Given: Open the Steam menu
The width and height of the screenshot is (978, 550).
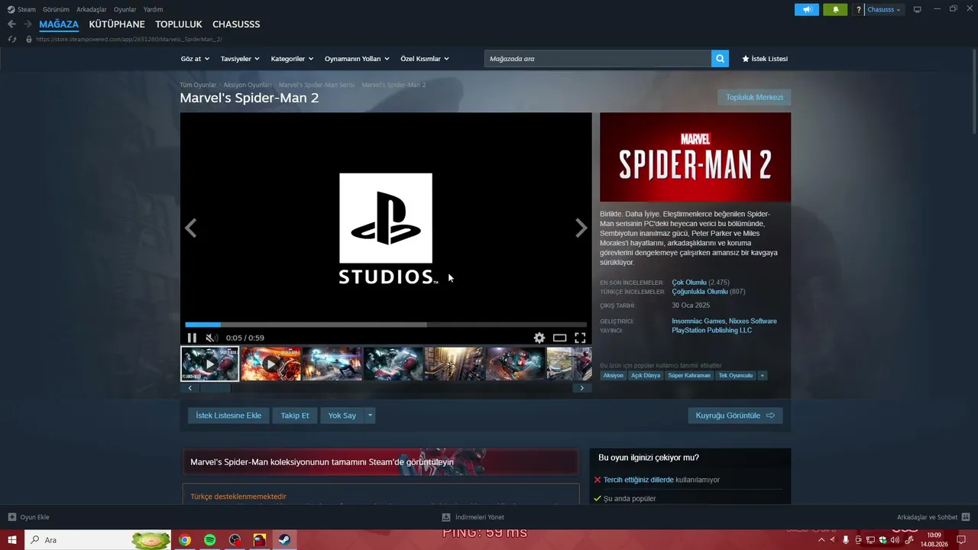Looking at the screenshot, I should [21, 10].
